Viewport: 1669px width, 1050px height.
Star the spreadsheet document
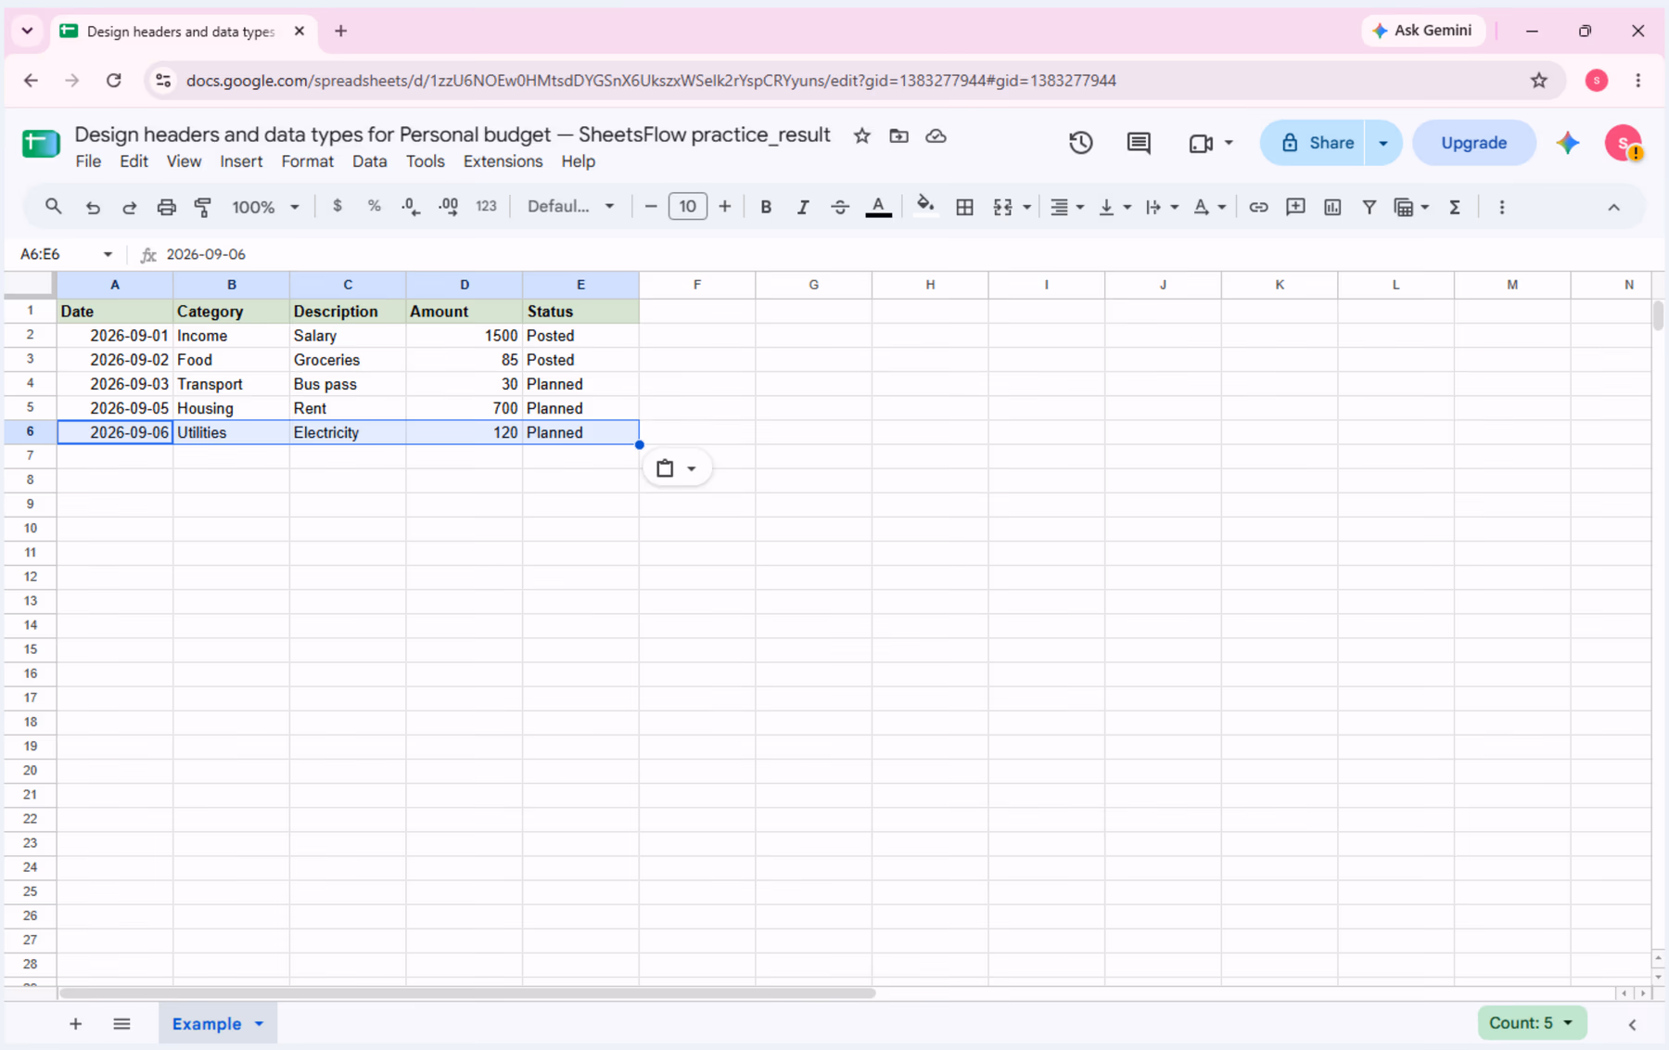862,135
